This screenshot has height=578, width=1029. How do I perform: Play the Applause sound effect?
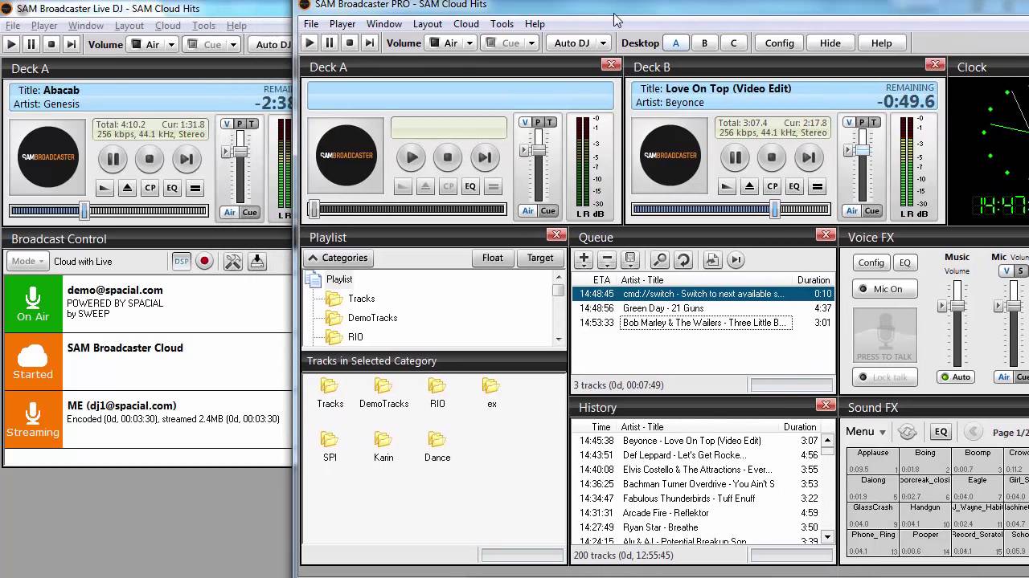[x=872, y=461]
